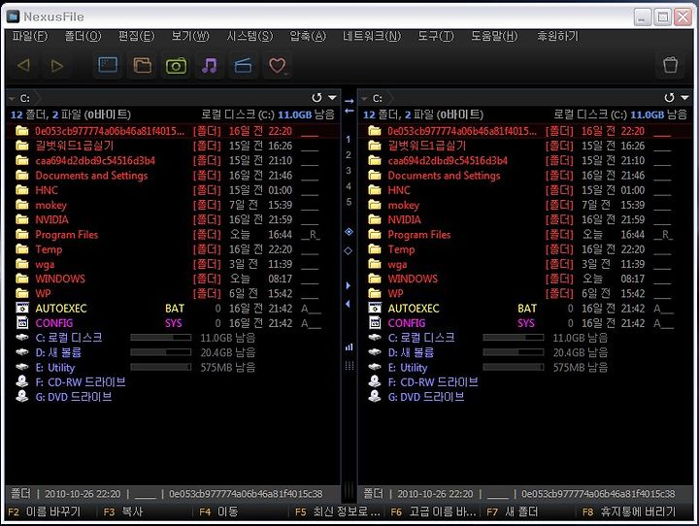
Task: Open the recycle bin toolbar icon
Action: click(670, 65)
